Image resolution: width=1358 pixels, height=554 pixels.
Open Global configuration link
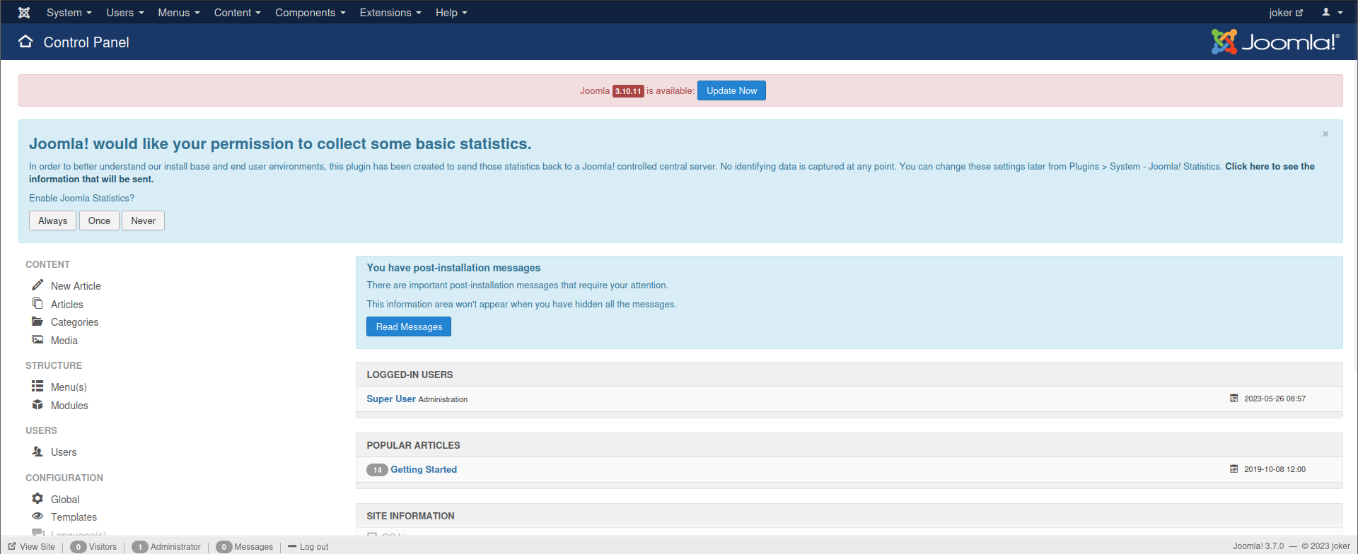[x=65, y=500]
